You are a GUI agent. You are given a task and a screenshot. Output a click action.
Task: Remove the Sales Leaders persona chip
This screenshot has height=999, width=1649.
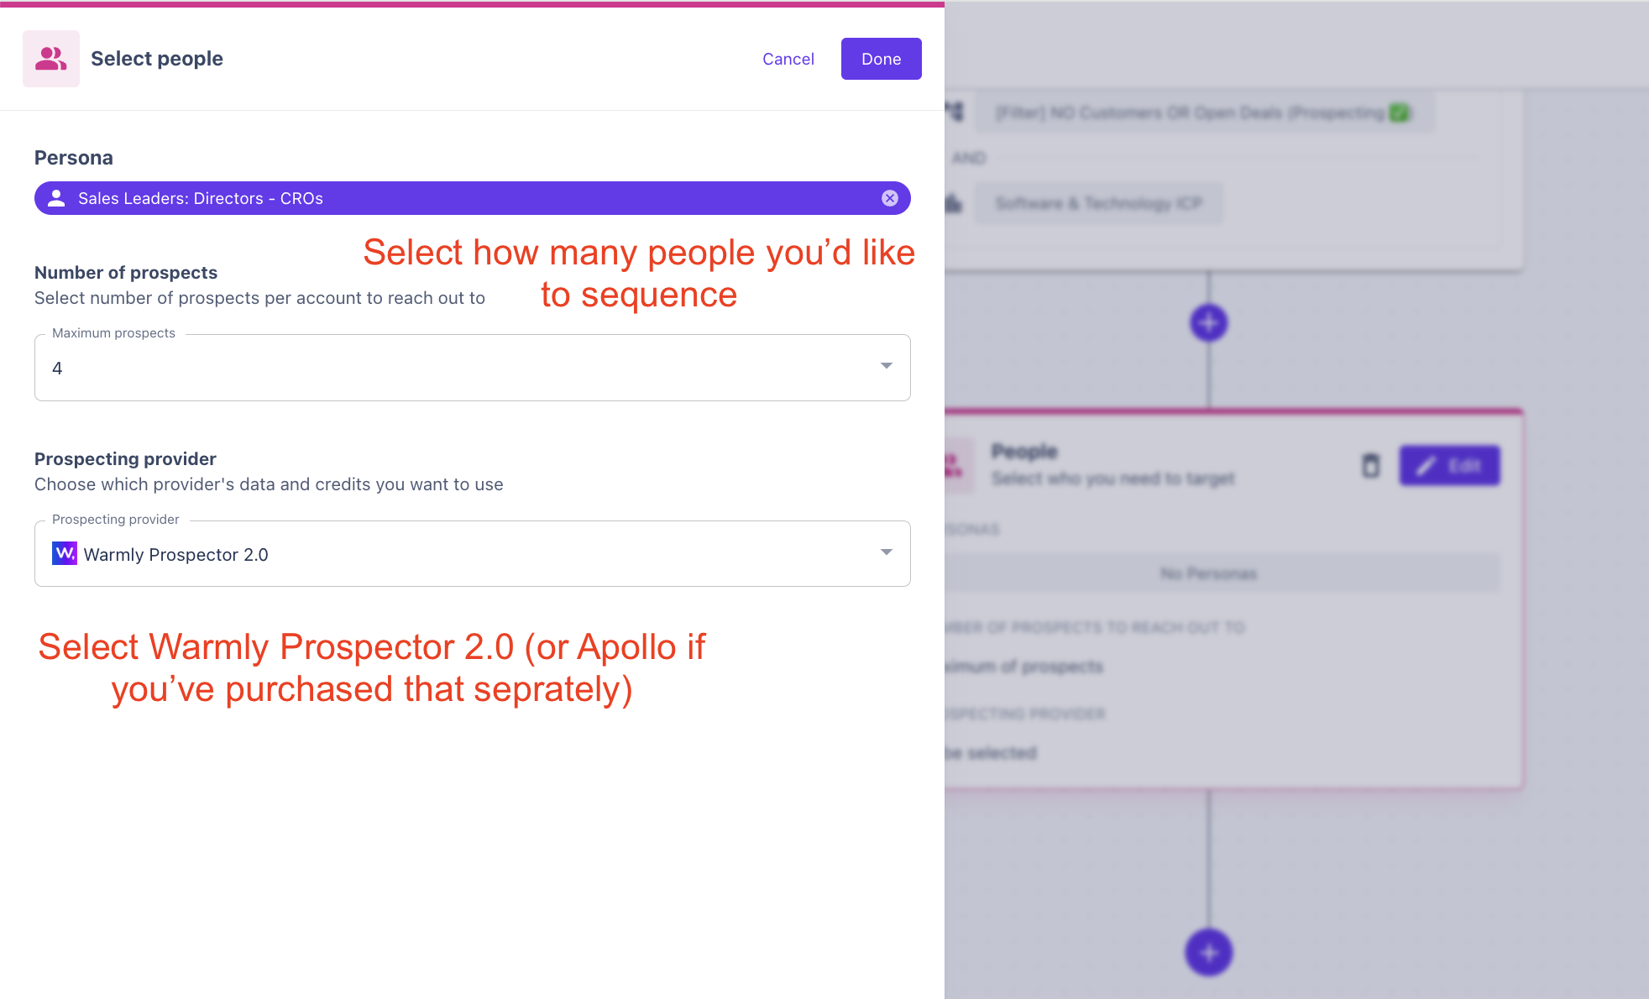pos(890,198)
